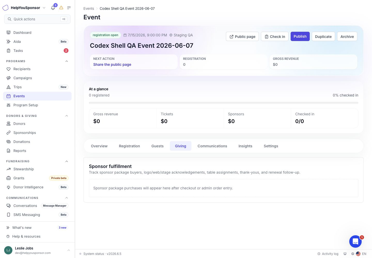
Task: Collapse the COMMUNICATIONS sidebar section
Action: 67,198
